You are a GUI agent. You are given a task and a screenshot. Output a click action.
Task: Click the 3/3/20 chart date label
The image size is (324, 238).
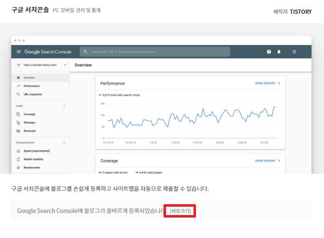click(x=264, y=143)
